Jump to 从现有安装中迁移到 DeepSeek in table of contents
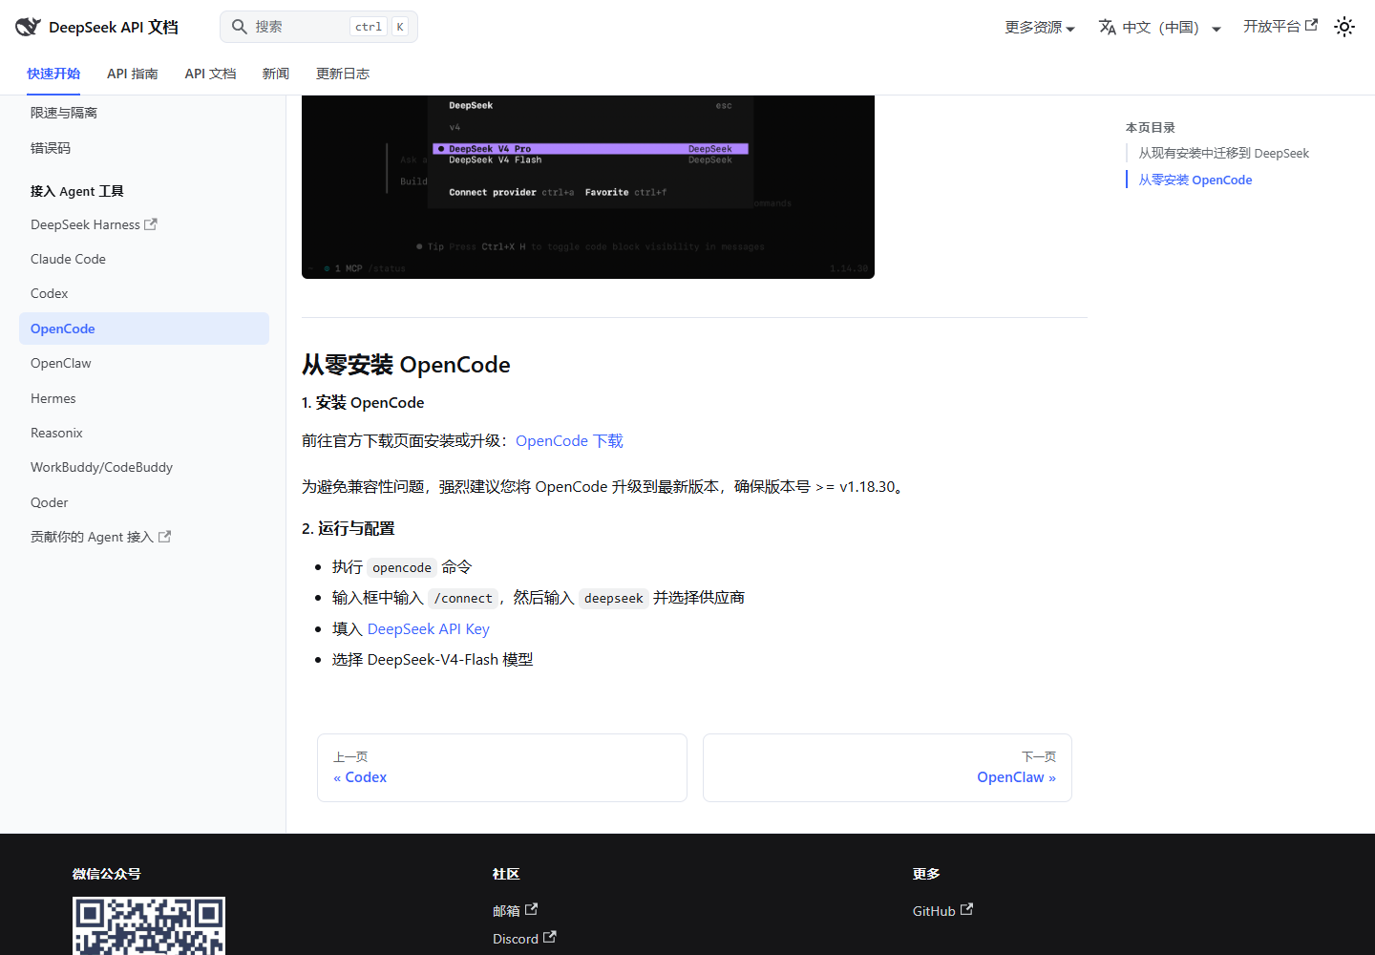1375x955 pixels. (1223, 153)
